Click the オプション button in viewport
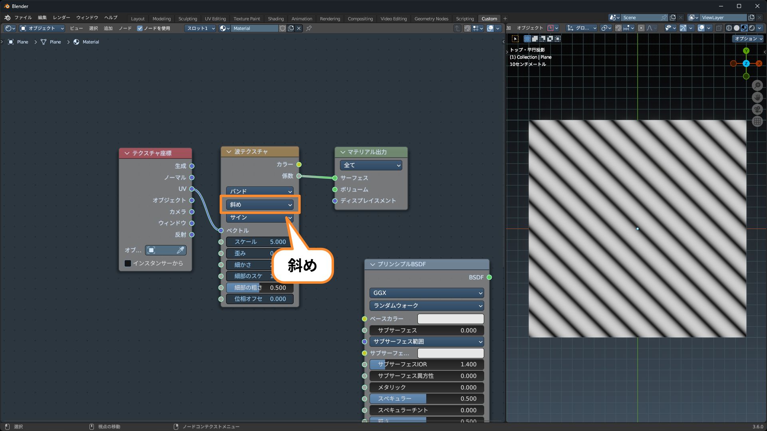The height and width of the screenshot is (431, 767). 748,39
